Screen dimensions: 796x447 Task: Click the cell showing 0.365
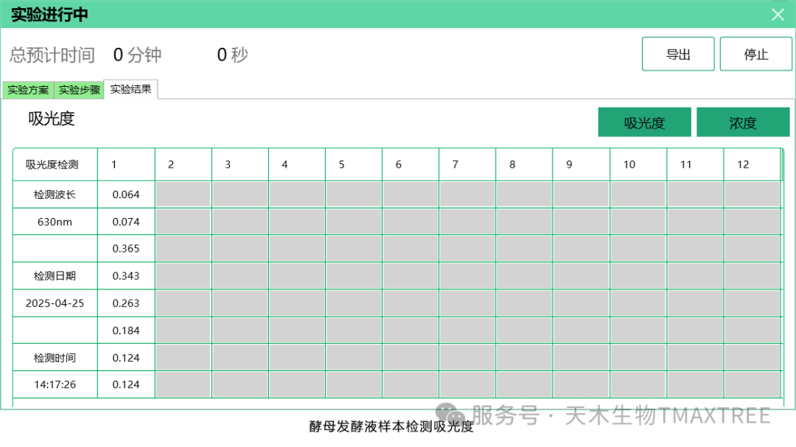[126, 249]
